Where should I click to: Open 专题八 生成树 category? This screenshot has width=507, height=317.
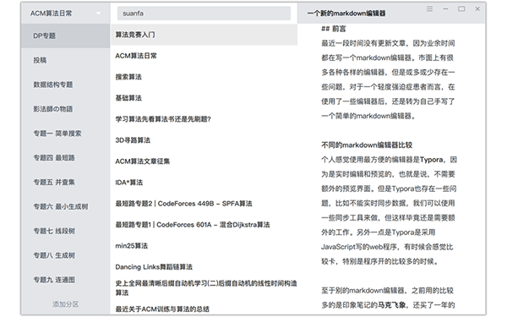(x=66, y=255)
